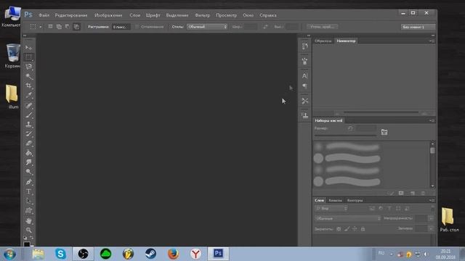This screenshot has width=465, height=261.
Task: Select the Lasso tool
Action: pyautogui.click(x=29, y=67)
